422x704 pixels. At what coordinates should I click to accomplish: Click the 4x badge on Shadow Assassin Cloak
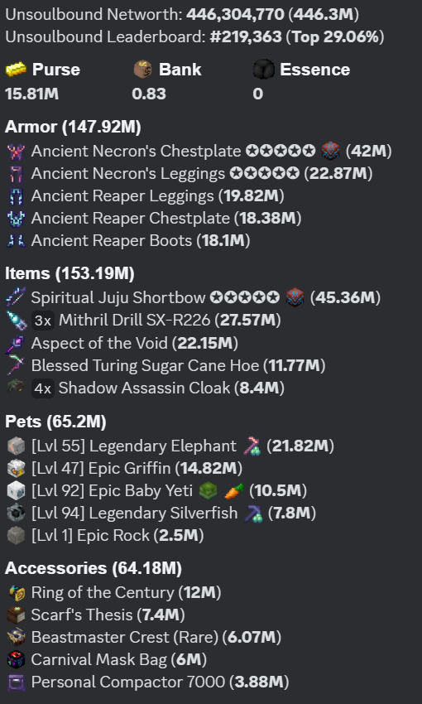[43, 388]
